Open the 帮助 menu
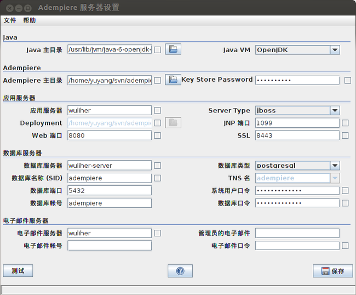This screenshot has height=295, width=356. pos(29,20)
